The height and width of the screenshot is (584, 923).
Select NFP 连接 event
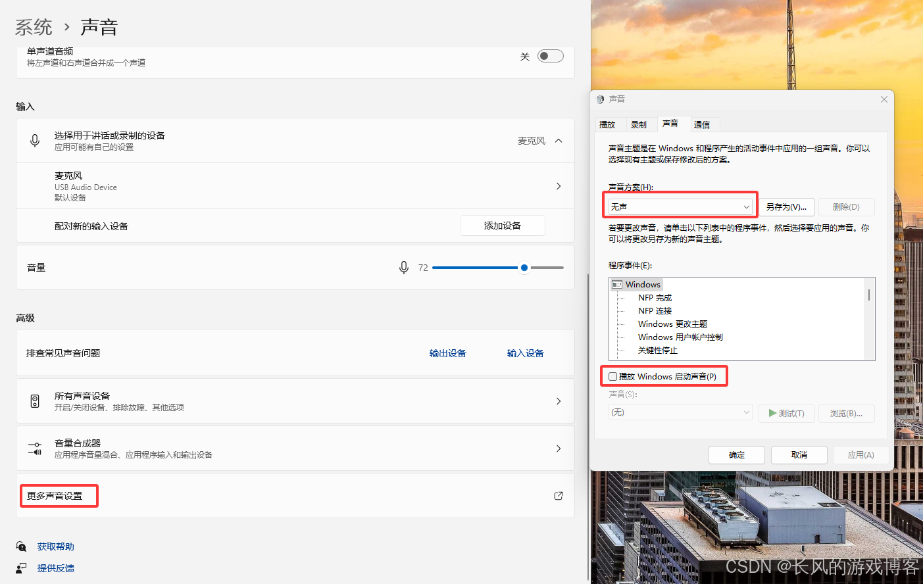pos(655,311)
